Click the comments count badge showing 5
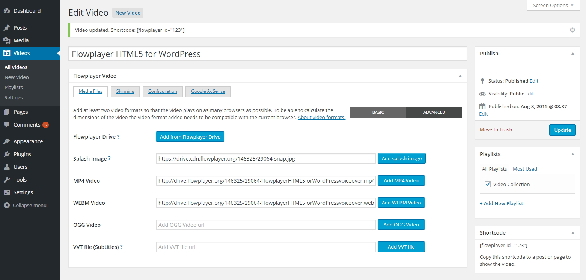Screen dimensions: 586x280 tap(45, 125)
